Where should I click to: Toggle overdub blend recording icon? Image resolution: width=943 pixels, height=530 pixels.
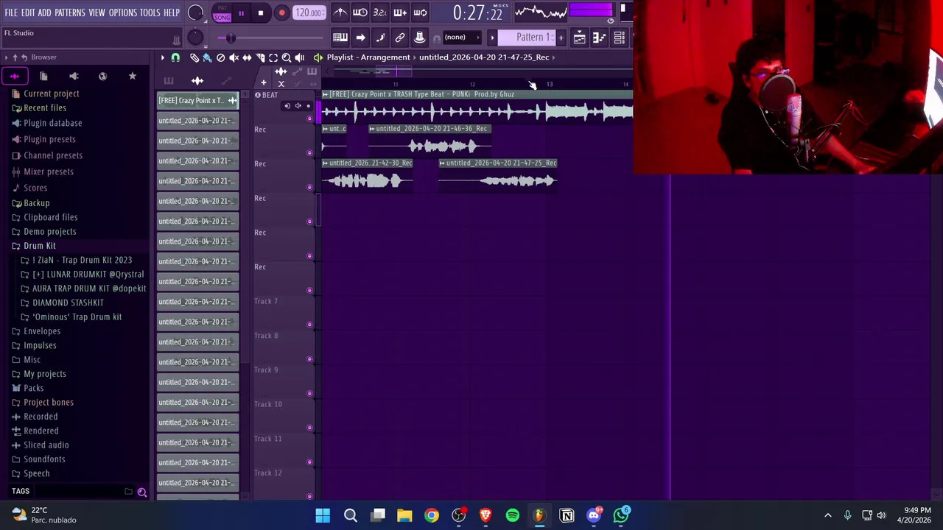pos(400,13)
